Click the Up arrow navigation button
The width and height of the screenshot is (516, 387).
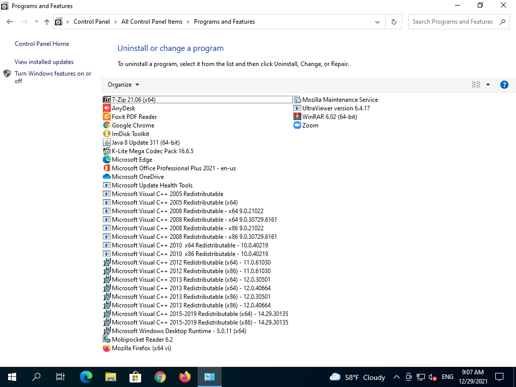coord(47,22)
